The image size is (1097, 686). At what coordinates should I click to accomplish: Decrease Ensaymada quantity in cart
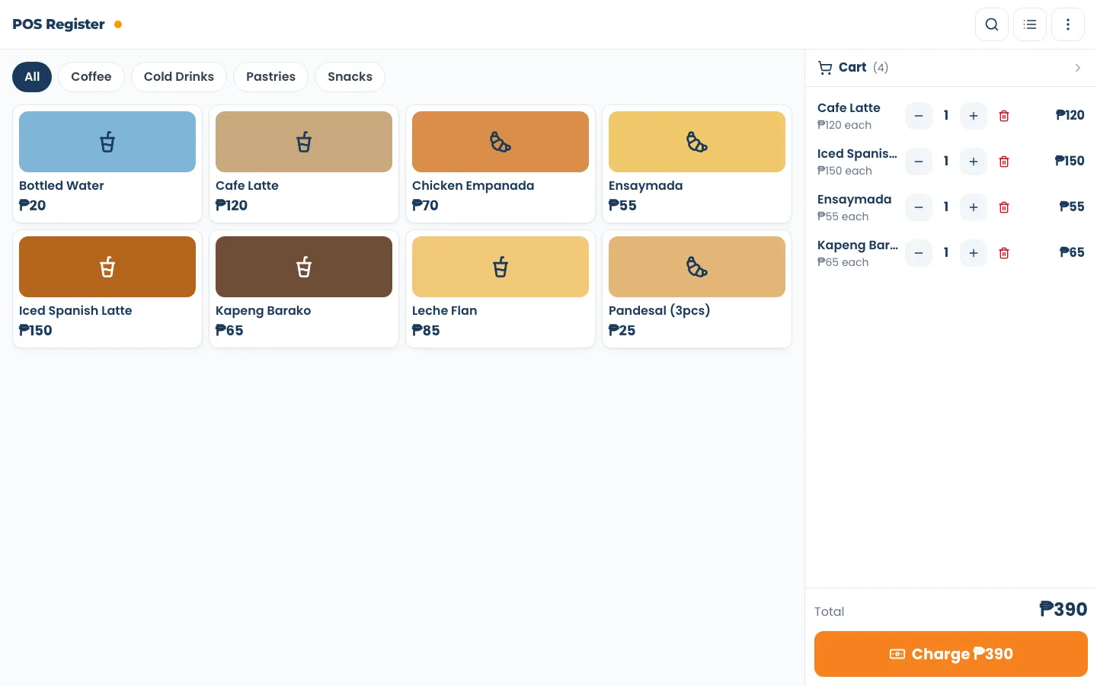919,207
